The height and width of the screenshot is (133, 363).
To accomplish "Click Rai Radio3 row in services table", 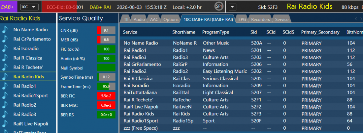I will click(x=241, y=57).
